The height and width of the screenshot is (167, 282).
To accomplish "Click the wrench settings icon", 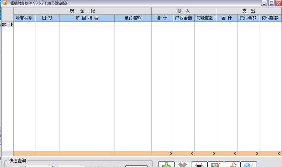I will 232,164.
